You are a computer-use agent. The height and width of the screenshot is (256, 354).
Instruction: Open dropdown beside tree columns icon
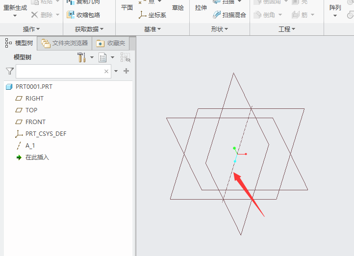tap(112, 57)
